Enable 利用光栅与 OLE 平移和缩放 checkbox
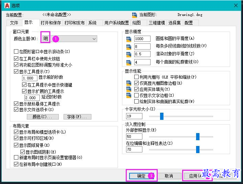This screenshot has height=184, width=243. pyautogui.click(x=136, y=77)
